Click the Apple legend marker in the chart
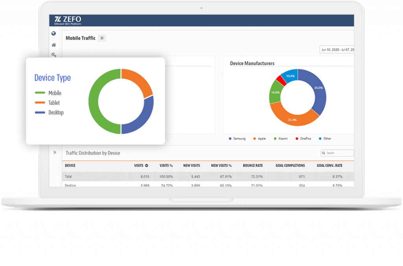This screenshot has width=403, height=266. pos(255,138)
